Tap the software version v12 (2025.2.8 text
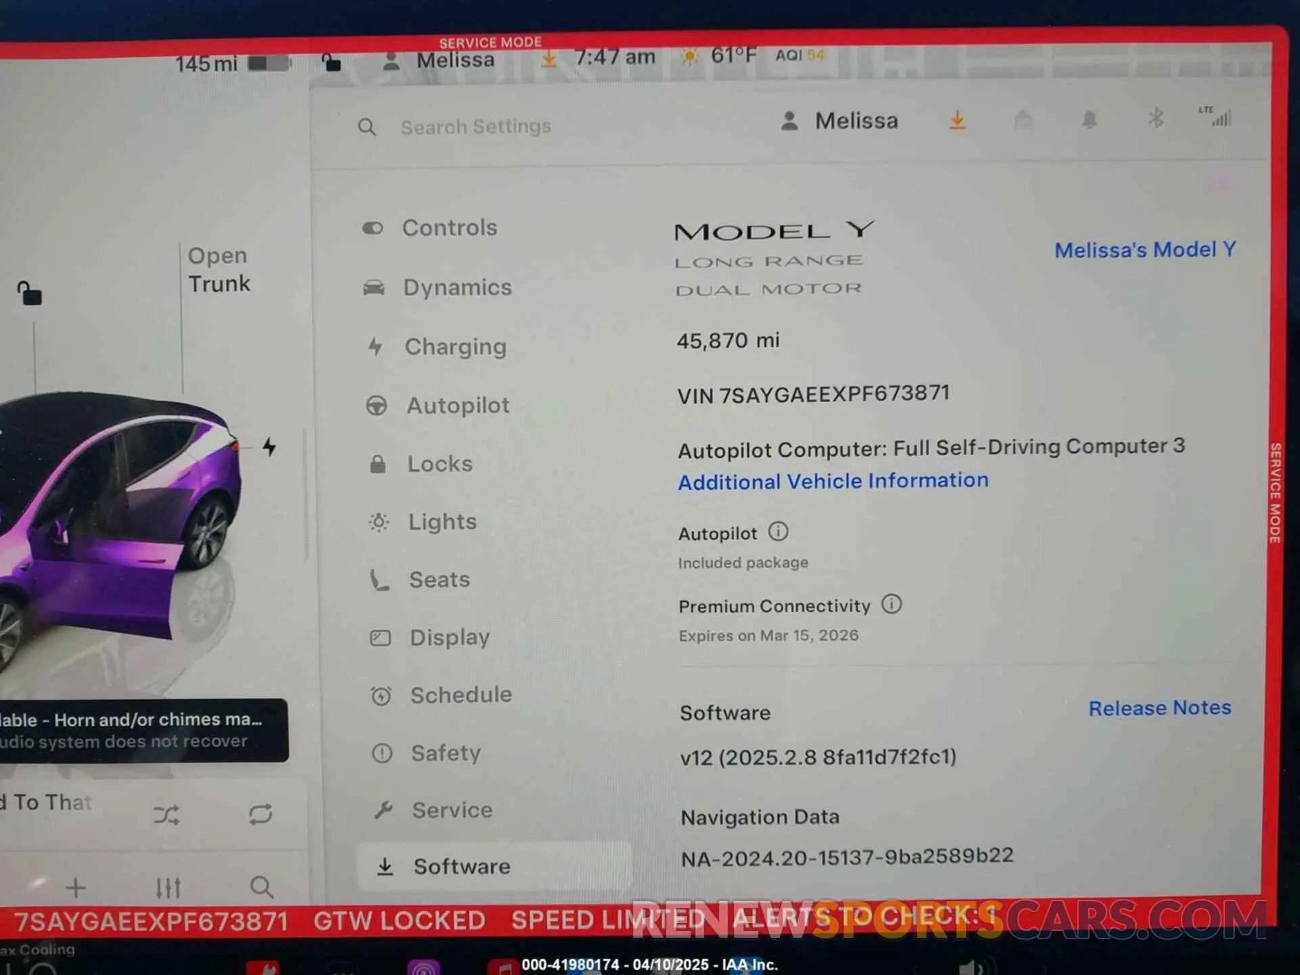The width and height of the screenshot is (1300, 975). [x=818, y=757]
